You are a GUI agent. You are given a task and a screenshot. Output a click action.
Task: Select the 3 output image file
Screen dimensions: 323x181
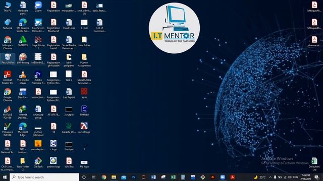(x=69, y=146)
